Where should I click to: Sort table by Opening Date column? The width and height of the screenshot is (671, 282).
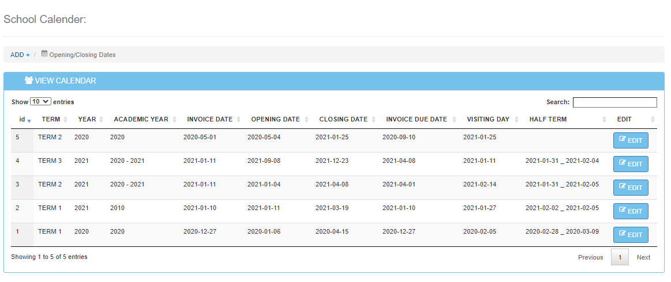pos(275,119)
